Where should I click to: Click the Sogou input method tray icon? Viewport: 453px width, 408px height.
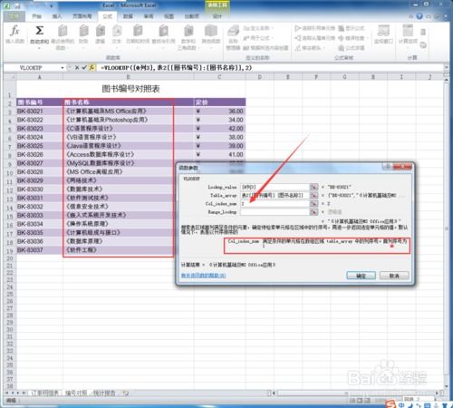coord(390,404)
